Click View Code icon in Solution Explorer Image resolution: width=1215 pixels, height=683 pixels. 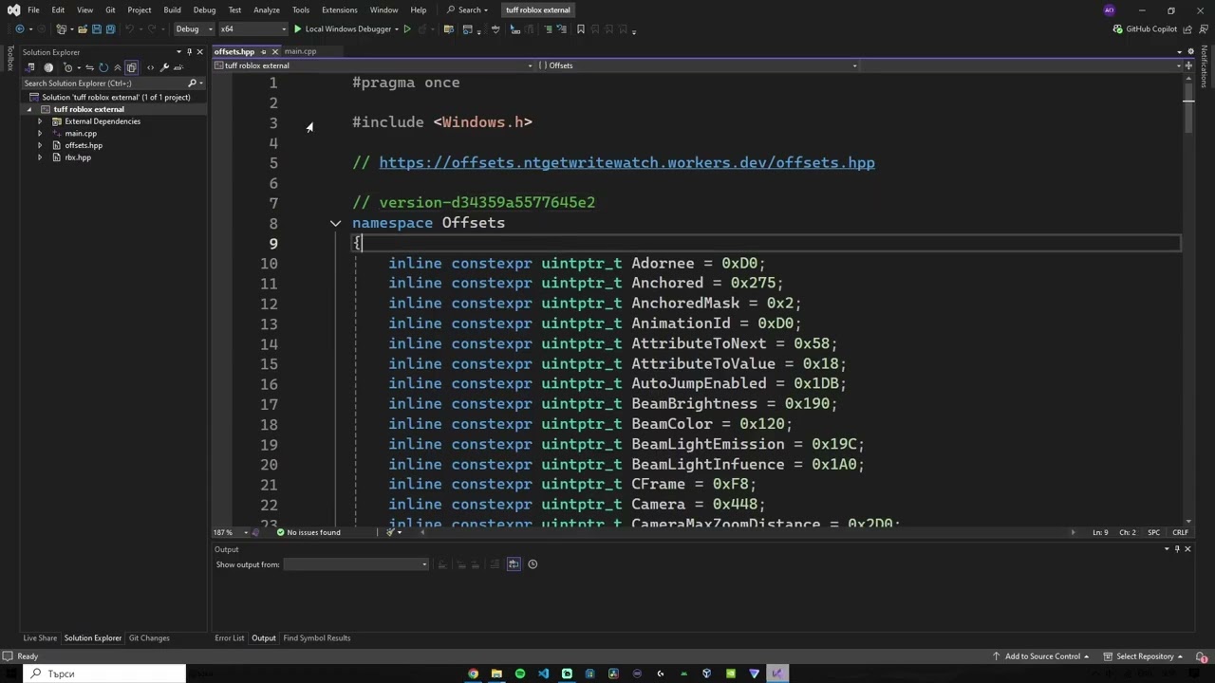point(150,67)
